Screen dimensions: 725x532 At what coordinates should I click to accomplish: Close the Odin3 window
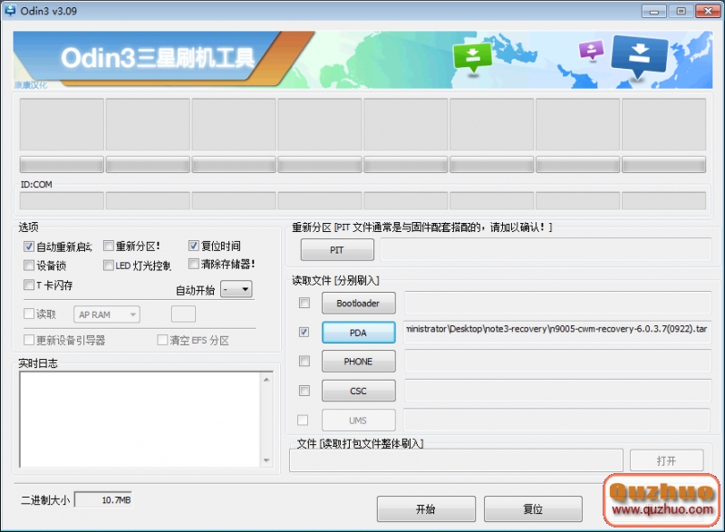click(x=708, y=11)
